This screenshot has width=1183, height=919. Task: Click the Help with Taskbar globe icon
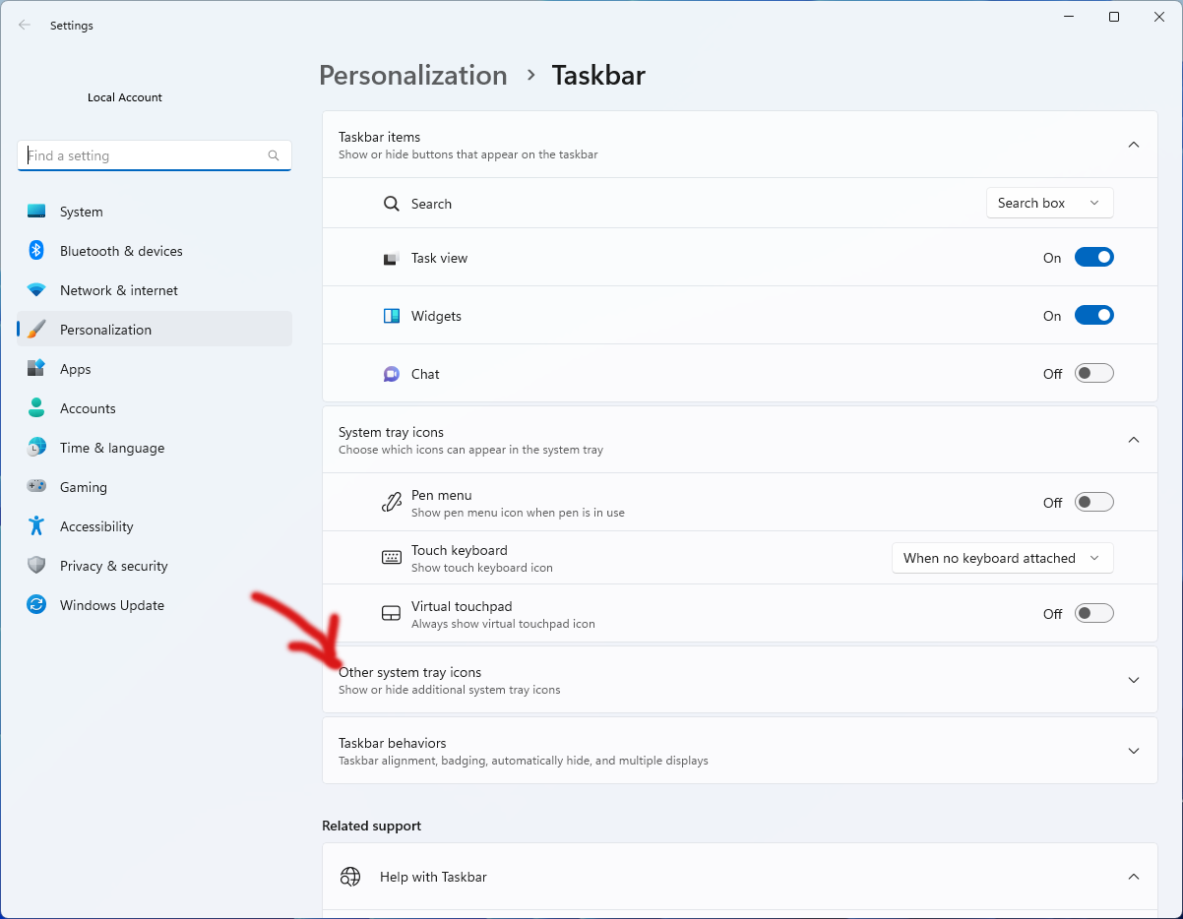point(350,877)
